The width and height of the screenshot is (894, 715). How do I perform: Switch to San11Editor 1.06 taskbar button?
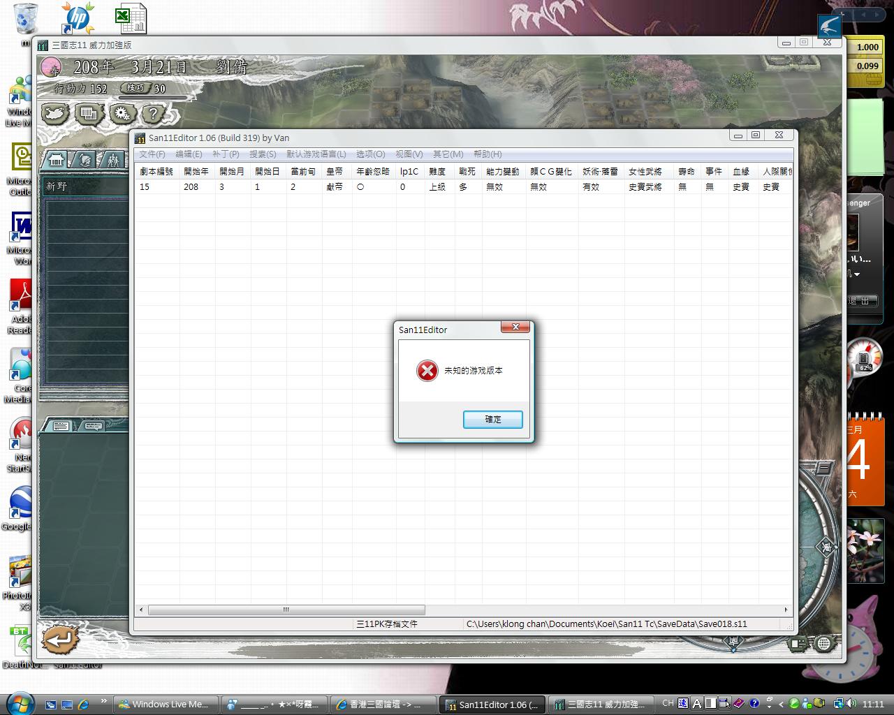point(493,705)
